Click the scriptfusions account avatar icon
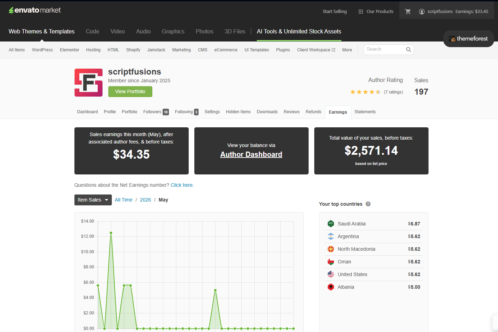Image resolution: width=498 pixels, height=332 pixels. (x=421, y=12)
